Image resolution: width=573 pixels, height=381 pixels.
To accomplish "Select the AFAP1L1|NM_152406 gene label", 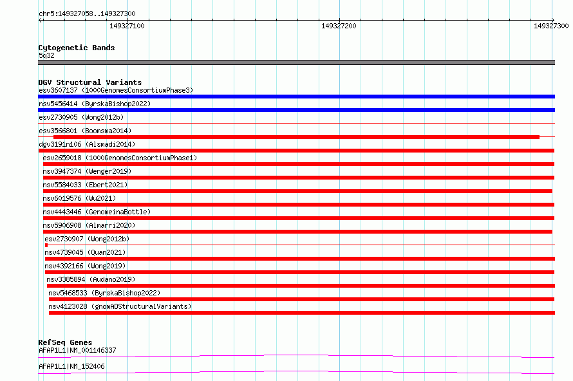I will [71, 366].
